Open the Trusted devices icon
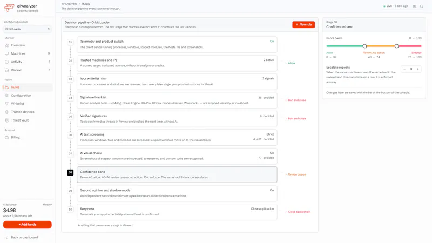The height and width of the screenshot is (243, 432). pos(6,112)
